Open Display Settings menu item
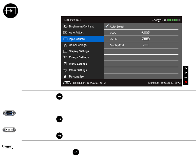 [x=83, y=51]
